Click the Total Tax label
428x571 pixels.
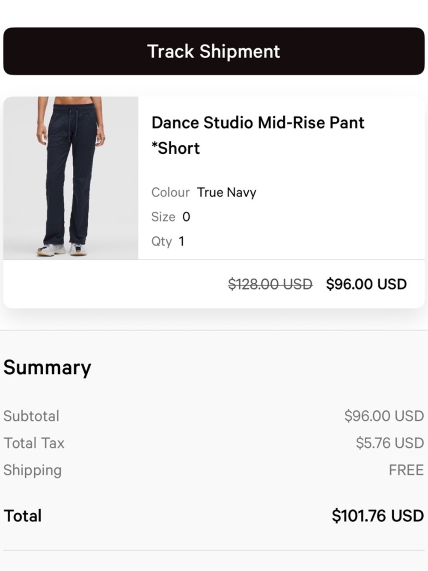tap(33, 442)
